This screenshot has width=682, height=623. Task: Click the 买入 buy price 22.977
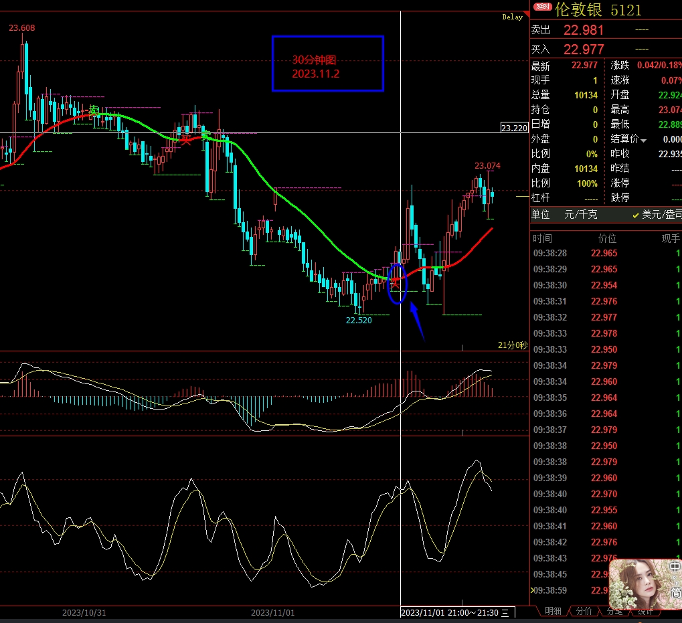coord(584,50)
